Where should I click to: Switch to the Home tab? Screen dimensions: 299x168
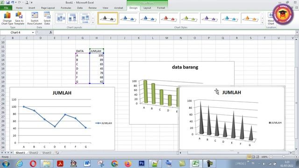pyautogui.click(x=19, y=8)
